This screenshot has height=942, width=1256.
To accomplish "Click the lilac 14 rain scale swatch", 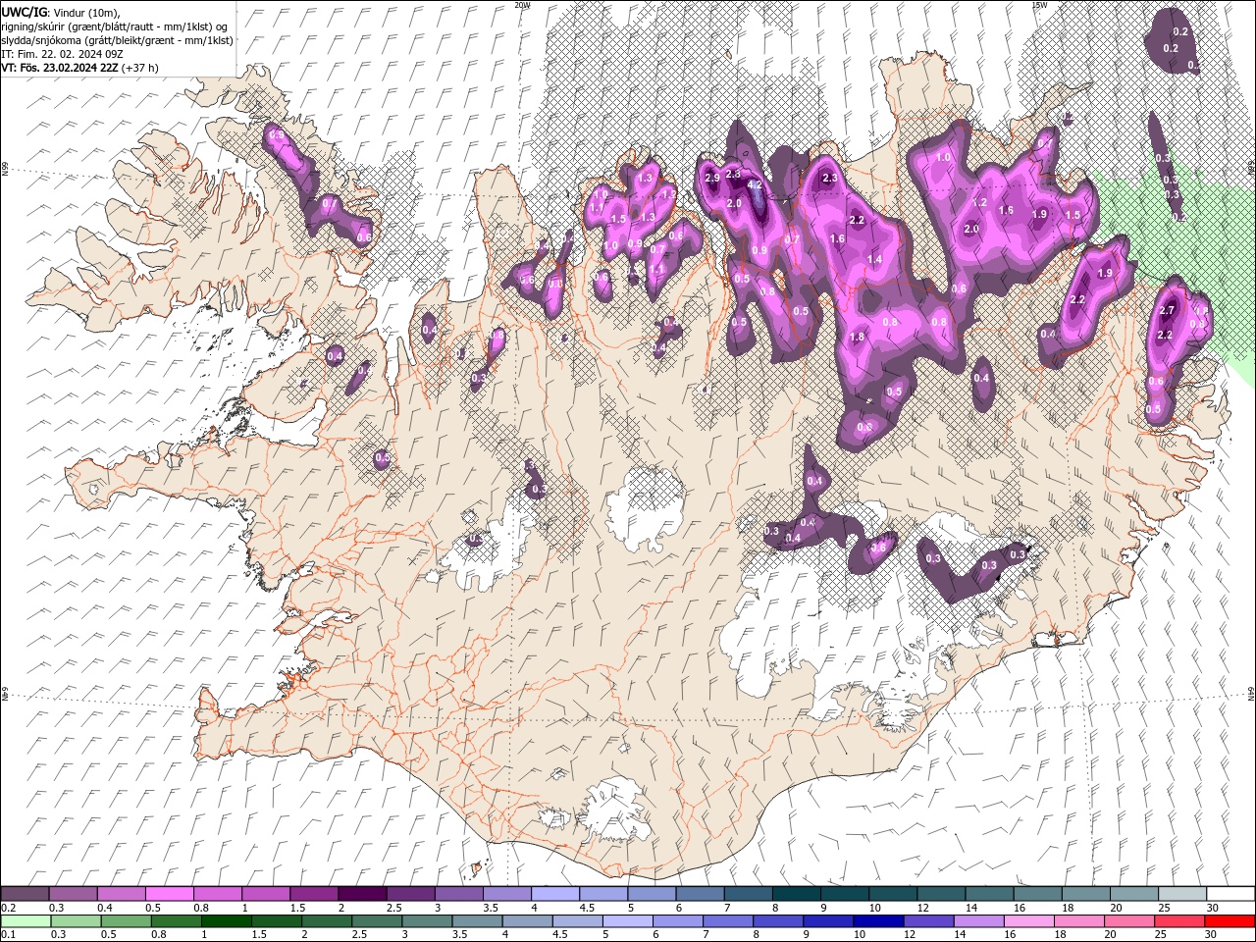I will [978, 920].
